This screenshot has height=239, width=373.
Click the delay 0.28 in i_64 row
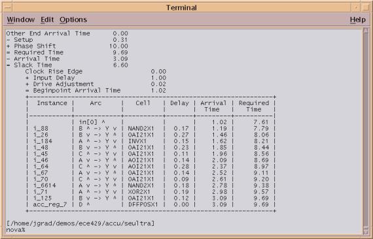181,167
